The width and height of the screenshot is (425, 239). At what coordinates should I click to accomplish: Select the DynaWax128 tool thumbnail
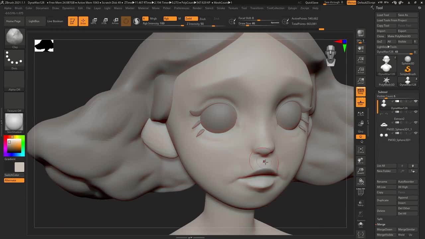pos(386,65)
